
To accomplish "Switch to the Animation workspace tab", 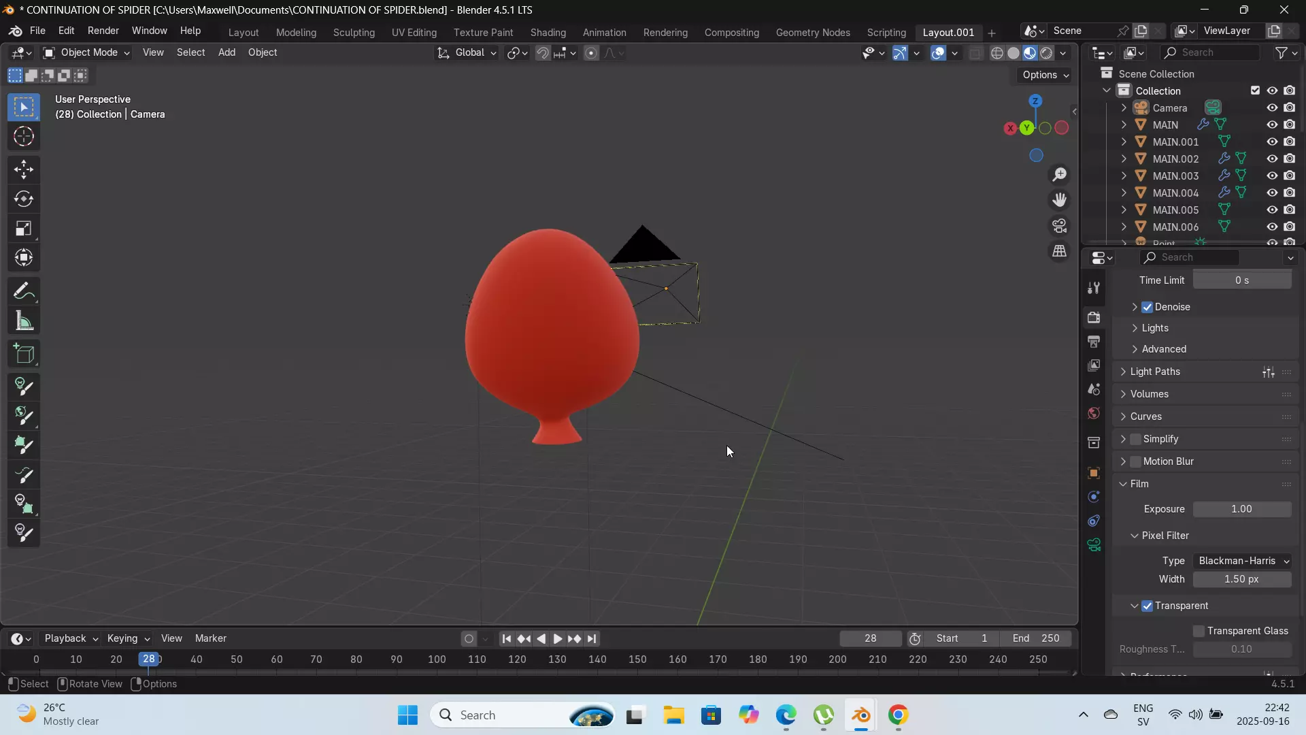I will click(x=604, y=32).
